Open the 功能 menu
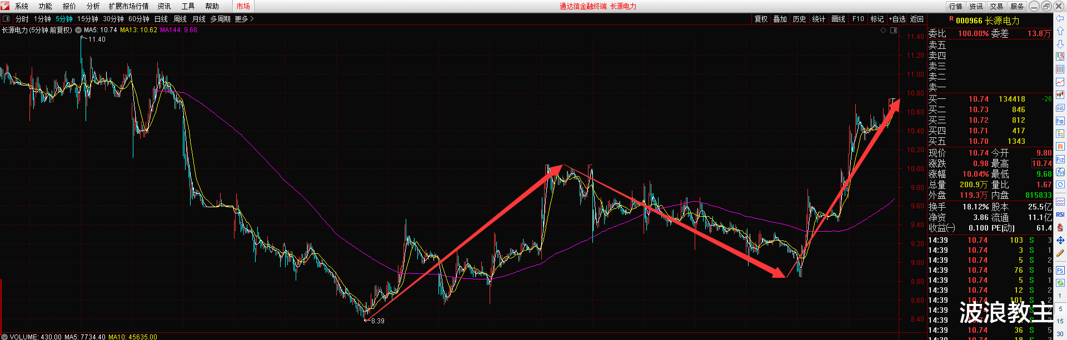The height and width of the screenshot is (340, 1067). (x=46, y=6)
